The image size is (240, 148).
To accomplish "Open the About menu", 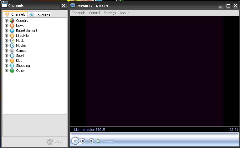I will click(124, 13).
